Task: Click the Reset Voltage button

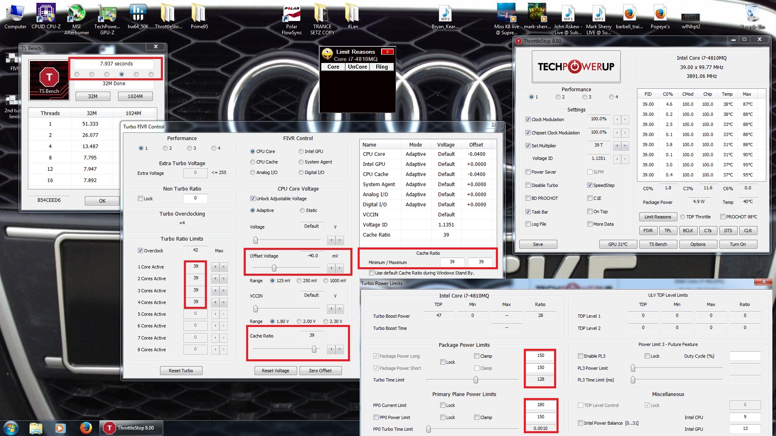Action: pyautogui.click(x=276, y=371)
